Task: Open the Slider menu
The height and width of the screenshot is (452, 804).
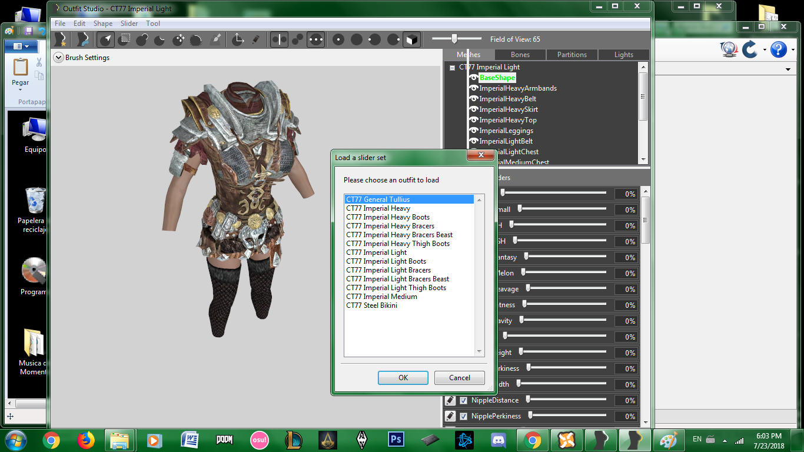Action: click(x=129, y=24)
